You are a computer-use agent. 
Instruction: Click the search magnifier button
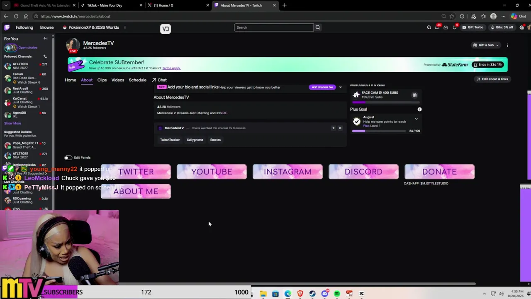click(x=318, y=27)
